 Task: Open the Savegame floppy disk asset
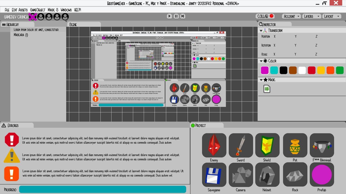(214, 175)
